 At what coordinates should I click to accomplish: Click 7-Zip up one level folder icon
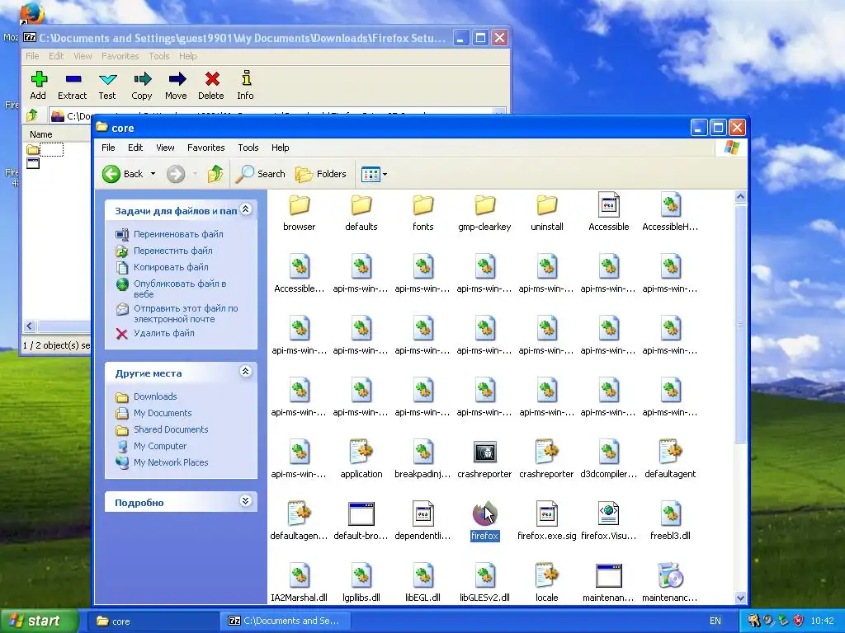pos(32,115)
